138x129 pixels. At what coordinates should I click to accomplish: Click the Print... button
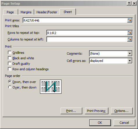[71, 111]
